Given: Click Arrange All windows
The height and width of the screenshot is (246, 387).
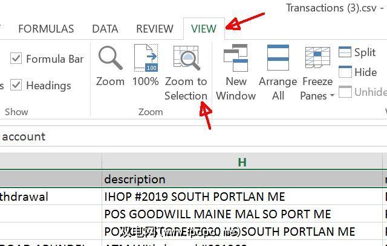Looking at the screenshot, I should pyautogui.click(x=278, y=72).
